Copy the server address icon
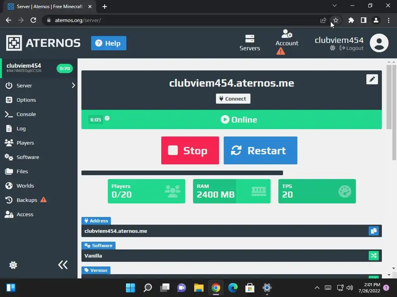This screenshot has height=297, width=397. 373,231
